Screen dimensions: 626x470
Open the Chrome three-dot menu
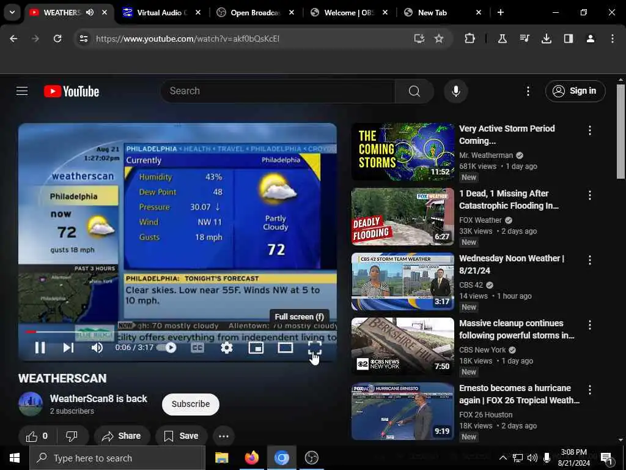click(613, 39)
